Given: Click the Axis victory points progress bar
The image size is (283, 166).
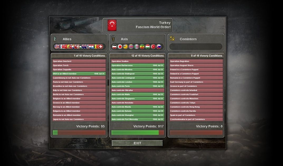Looking at the screenshot, I should (137, 133).
